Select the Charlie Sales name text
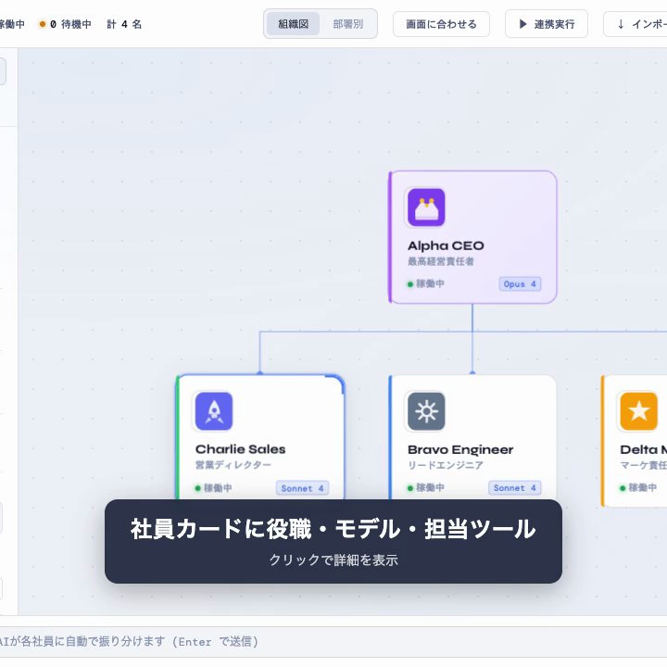 (240, 449)
